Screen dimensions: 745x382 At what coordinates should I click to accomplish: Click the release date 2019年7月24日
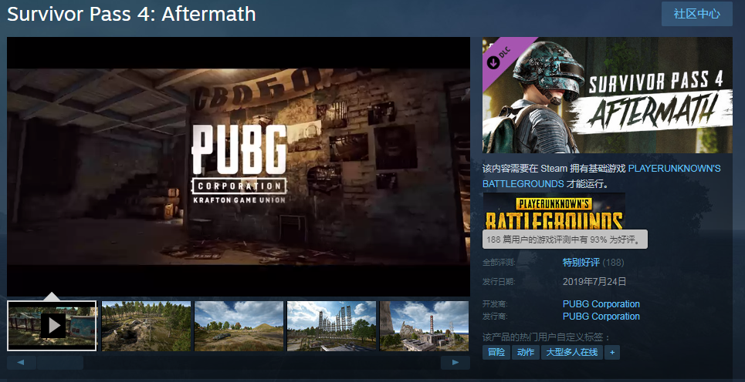pos(594,282)
